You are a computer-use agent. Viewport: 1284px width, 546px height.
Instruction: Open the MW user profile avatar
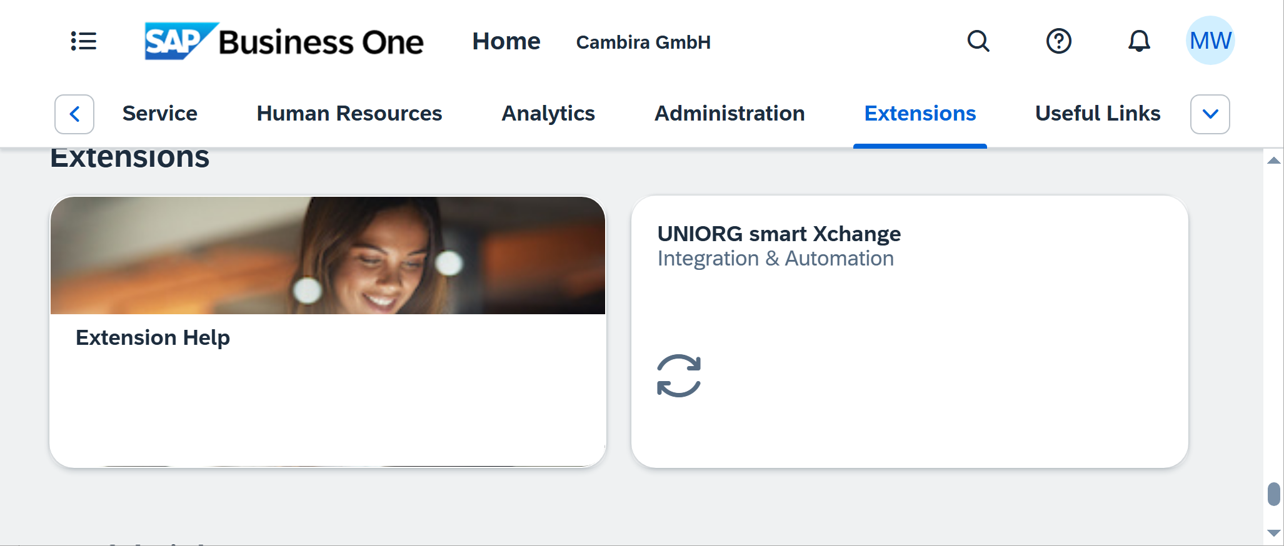(x=1210, y=41)
